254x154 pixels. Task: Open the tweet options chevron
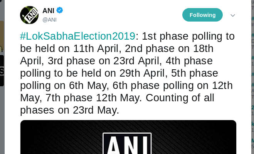point(233,15)
